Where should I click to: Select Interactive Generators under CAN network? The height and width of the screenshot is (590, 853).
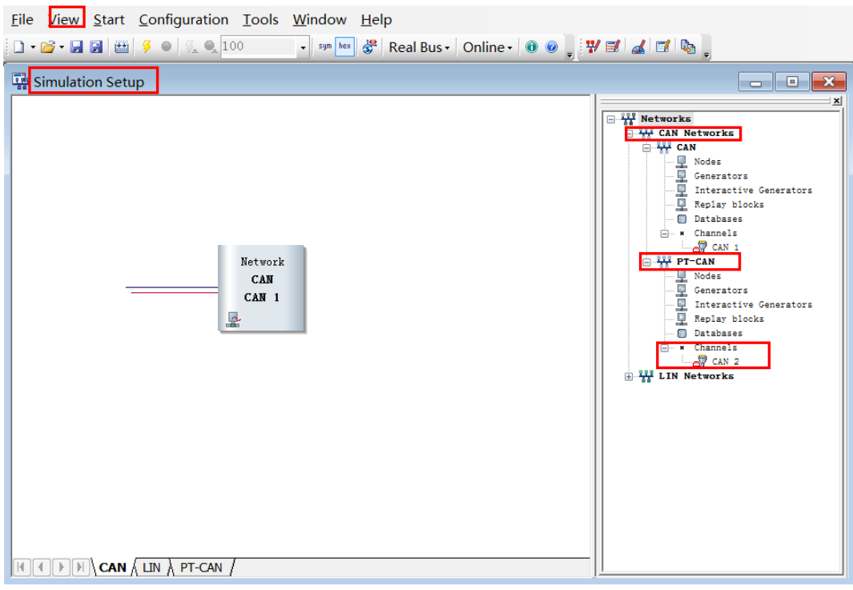[x=752, y=191]
